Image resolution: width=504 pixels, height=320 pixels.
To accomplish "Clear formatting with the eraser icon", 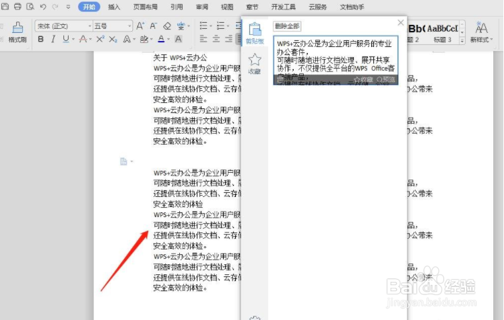I will click(x=167, y=26).
